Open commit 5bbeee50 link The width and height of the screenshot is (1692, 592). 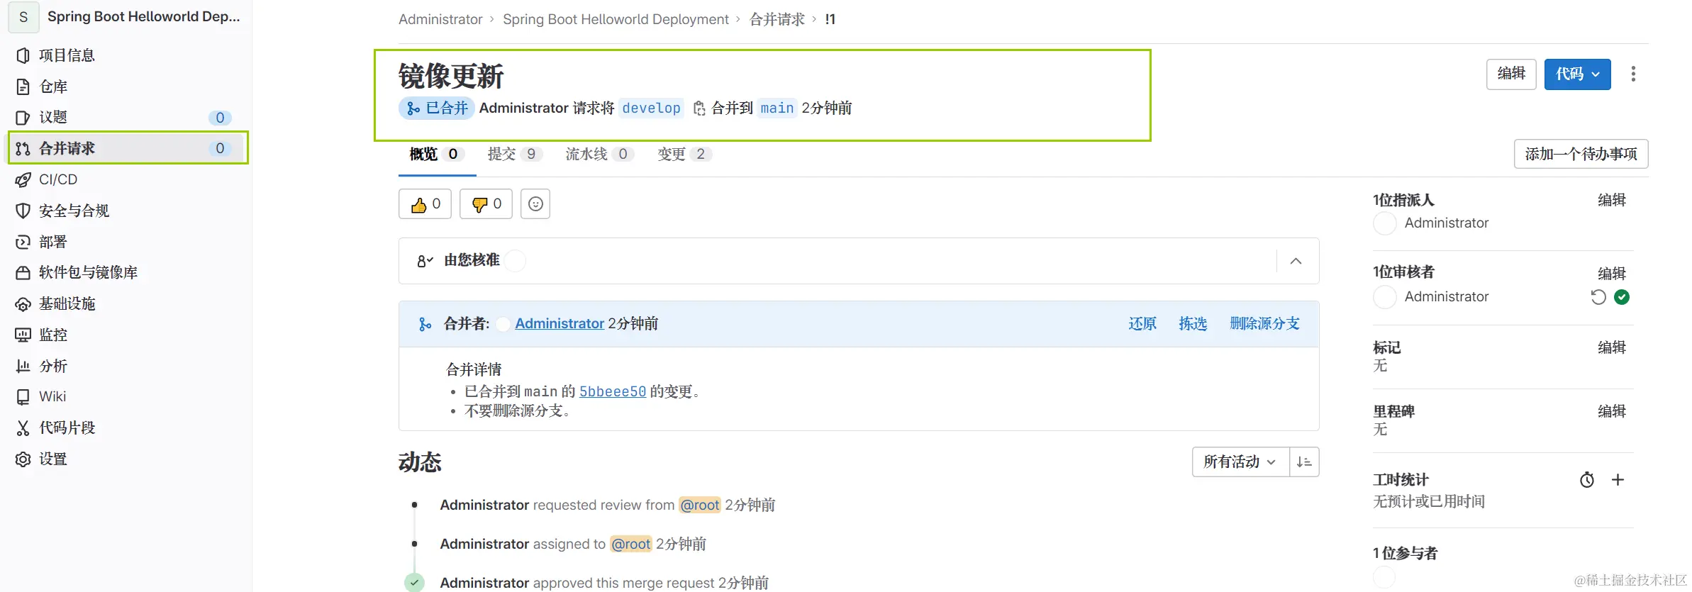click(x=613, y=391)
